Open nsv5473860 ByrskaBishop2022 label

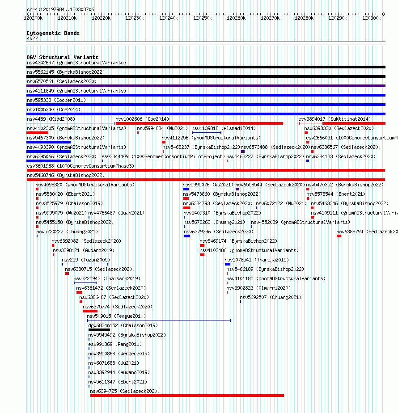pos(222,194)
